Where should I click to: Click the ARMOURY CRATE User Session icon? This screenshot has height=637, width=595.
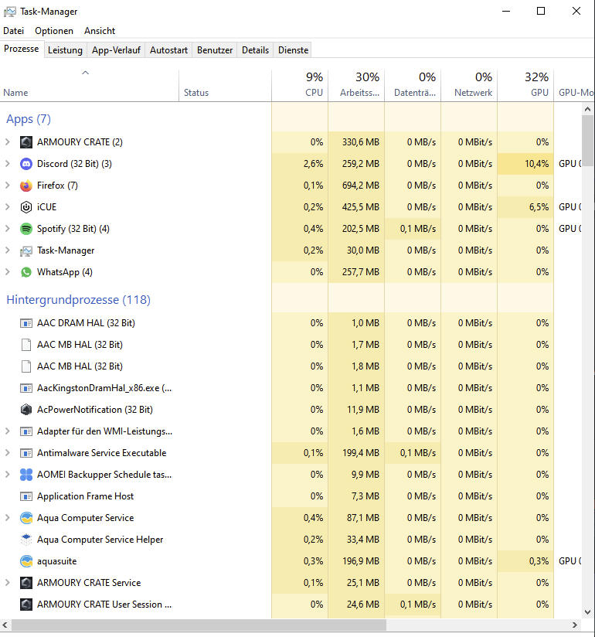point(26,605)
